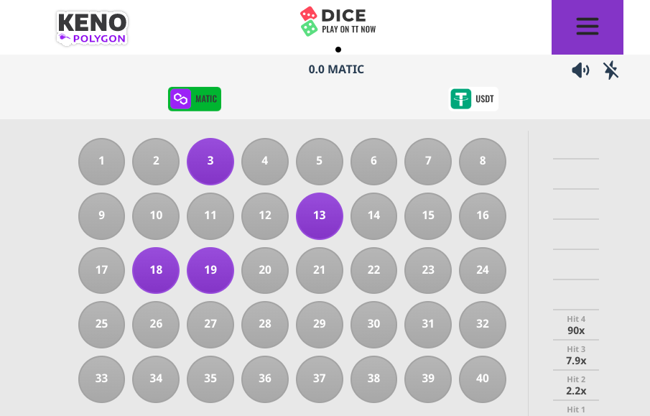
Task: Click the Keno Polygon logo
Action: (92, 28)
